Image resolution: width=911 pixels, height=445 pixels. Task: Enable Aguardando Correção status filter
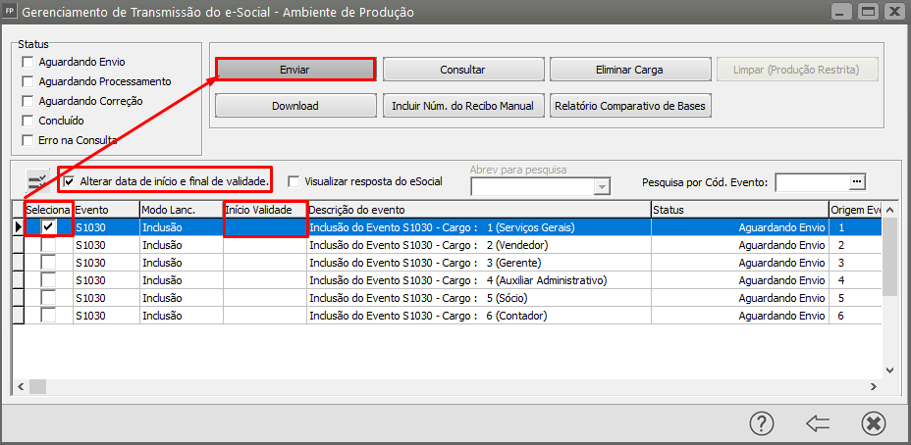27,101
